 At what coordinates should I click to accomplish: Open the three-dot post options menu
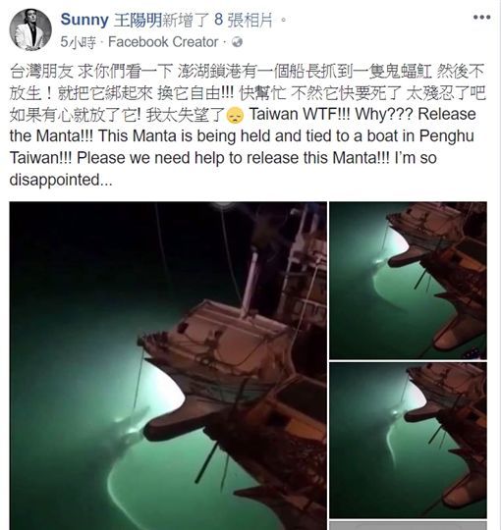tap(481, 18)
